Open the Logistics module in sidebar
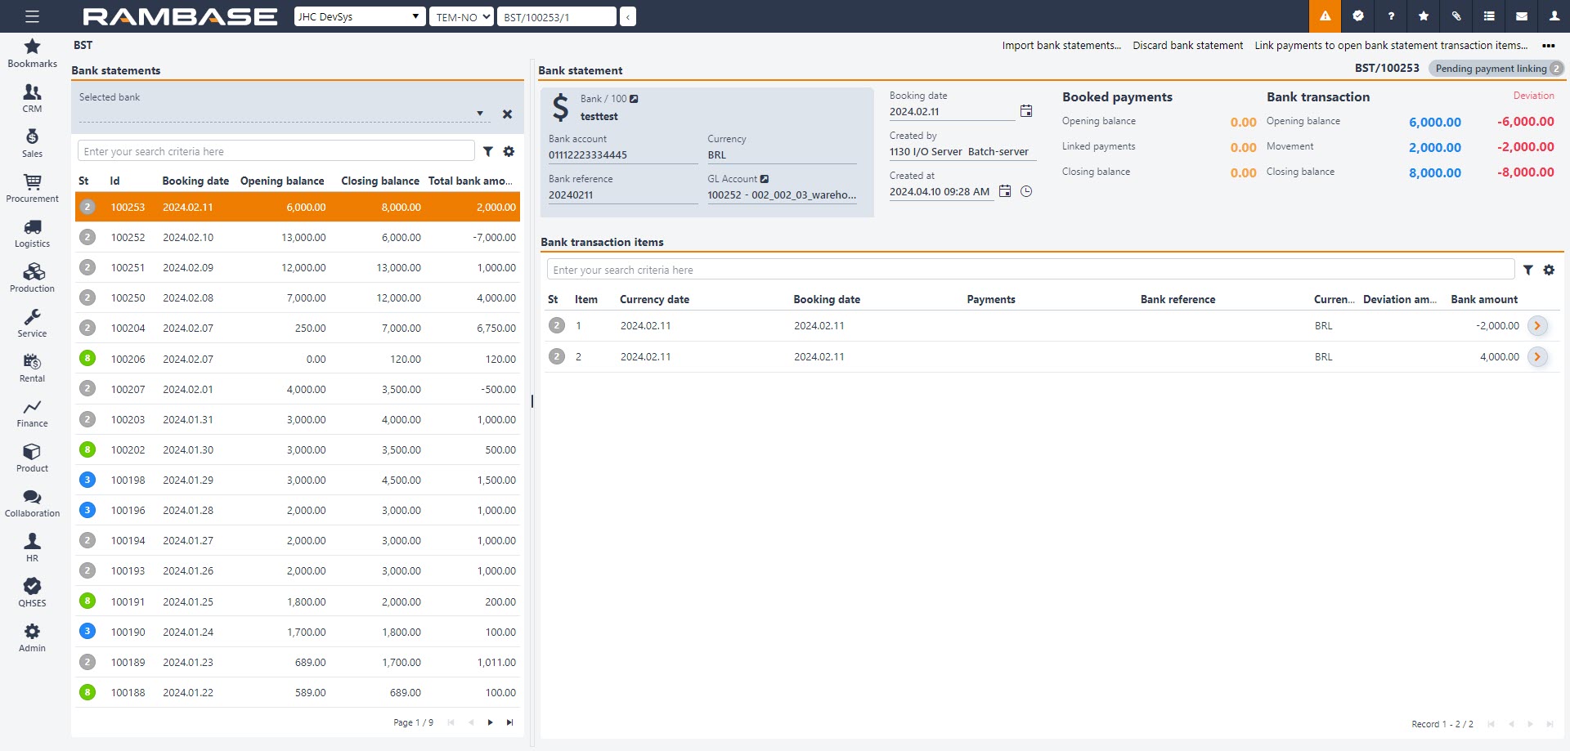The height and width of the screenshot is (751, 1570). (32, 233)
